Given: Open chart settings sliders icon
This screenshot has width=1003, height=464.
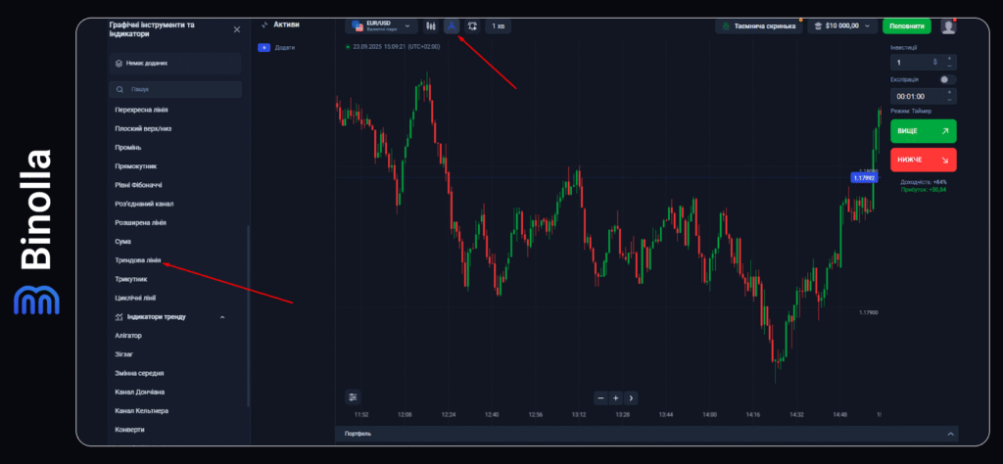Looking at the screenshot, I should point(353,397).
